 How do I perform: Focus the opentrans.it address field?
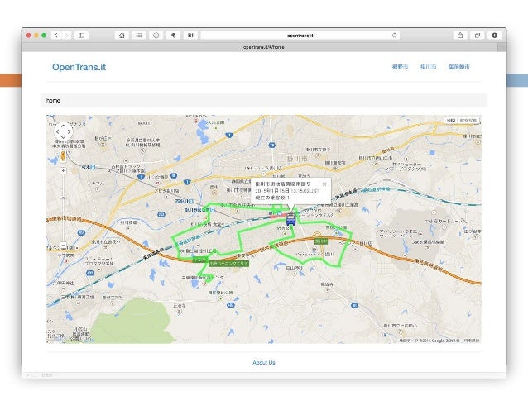click(x=300, y=36)
